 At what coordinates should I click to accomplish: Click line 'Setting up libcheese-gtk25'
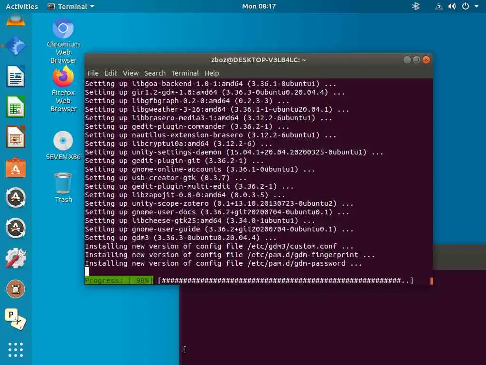pyautogui.click(x=200, y=221)
